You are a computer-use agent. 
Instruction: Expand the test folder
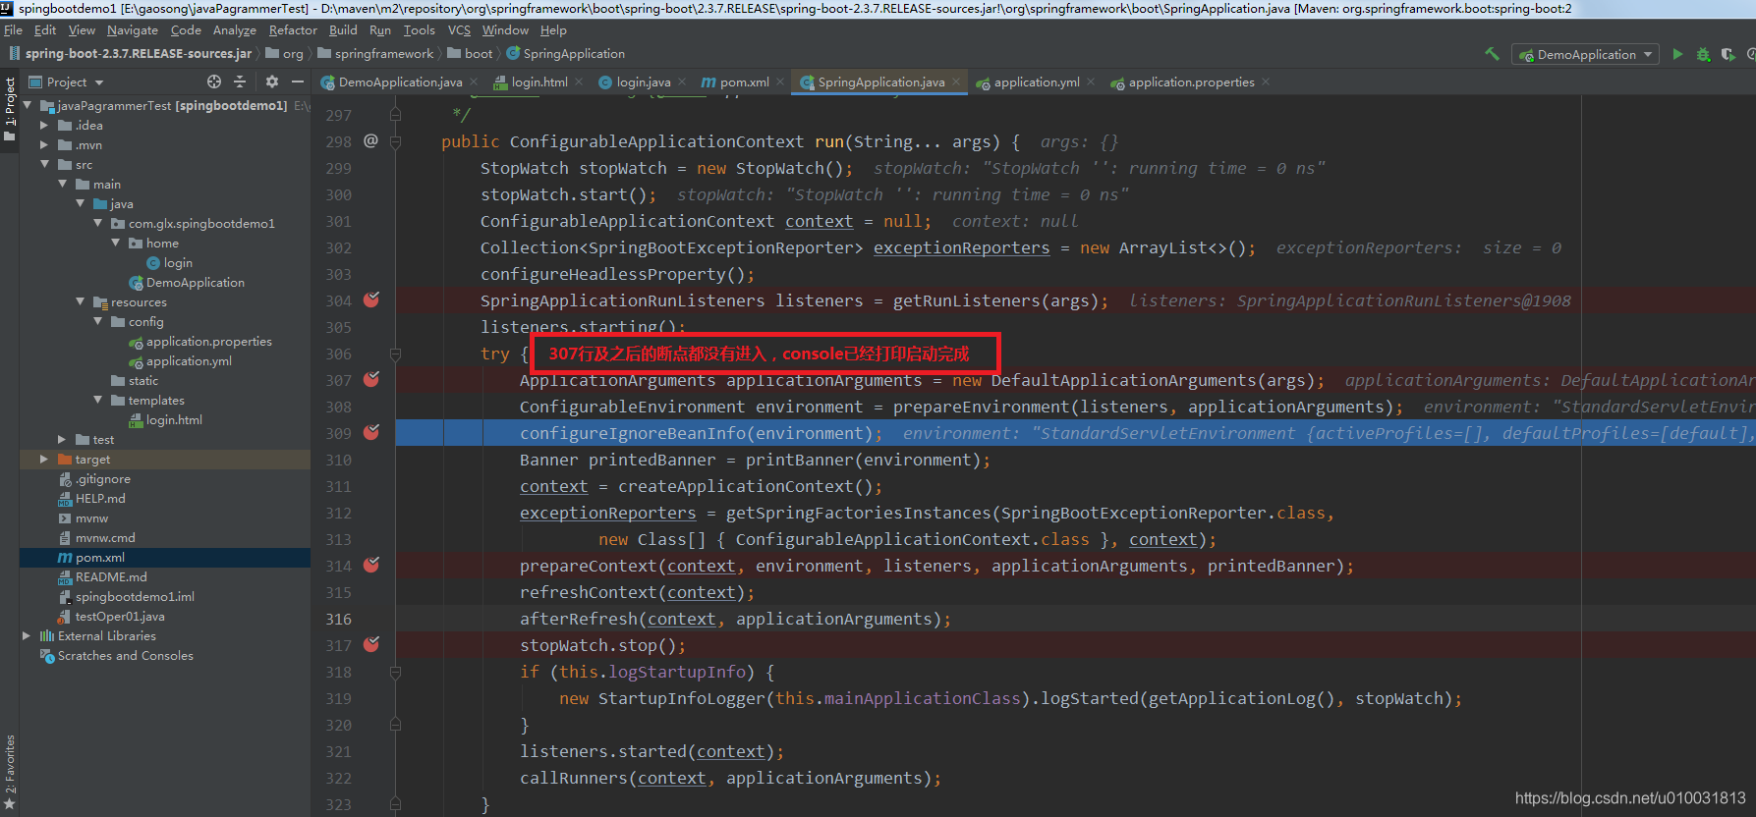62,439
